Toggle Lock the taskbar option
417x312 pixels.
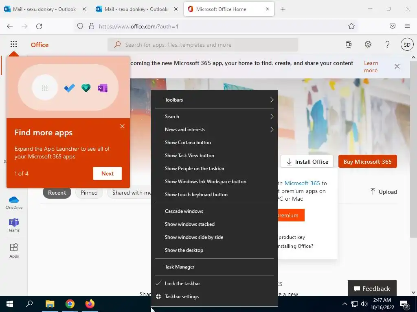[214, 283]
